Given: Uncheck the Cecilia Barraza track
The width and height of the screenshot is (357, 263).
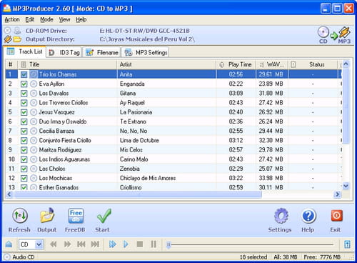Looking at the screenshot, I should point(24,131).
